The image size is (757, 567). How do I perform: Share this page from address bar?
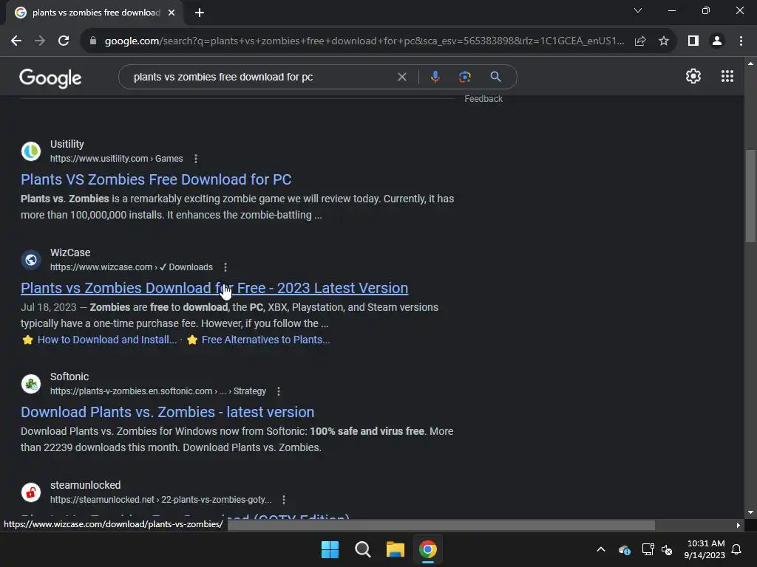tap(640, 41)
